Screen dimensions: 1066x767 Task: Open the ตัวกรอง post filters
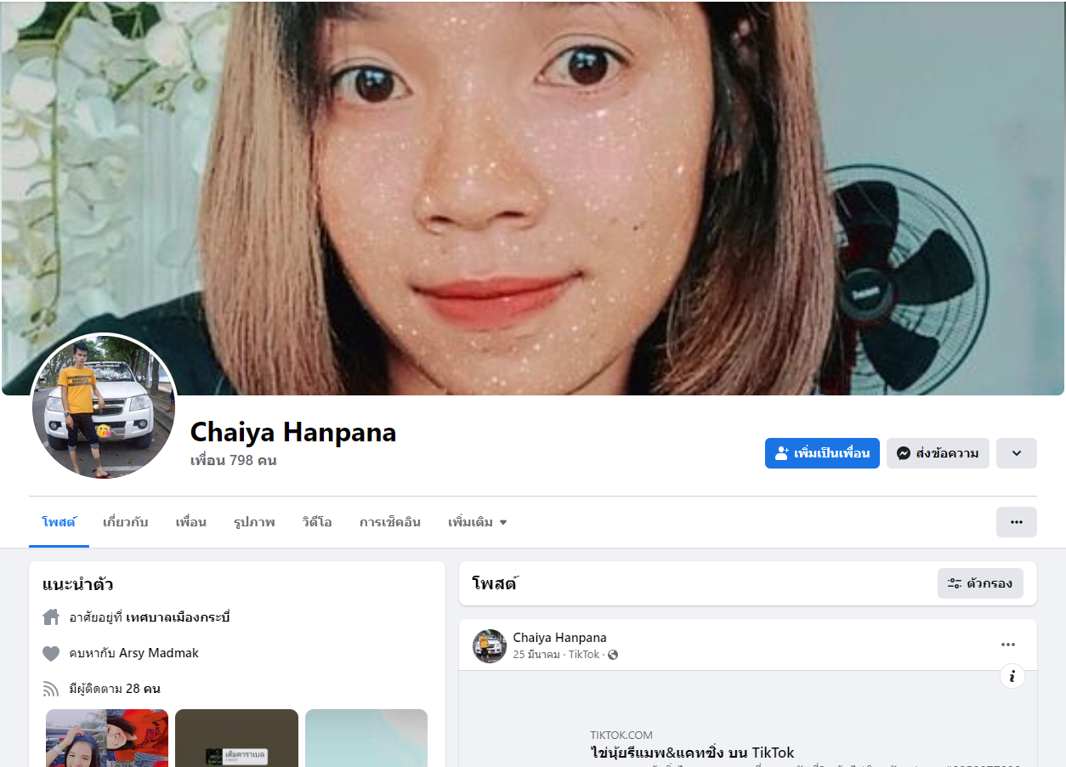click(980, 583)
